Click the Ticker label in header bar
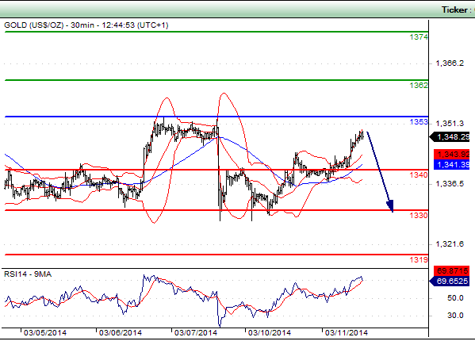 [x=456, y=10]
